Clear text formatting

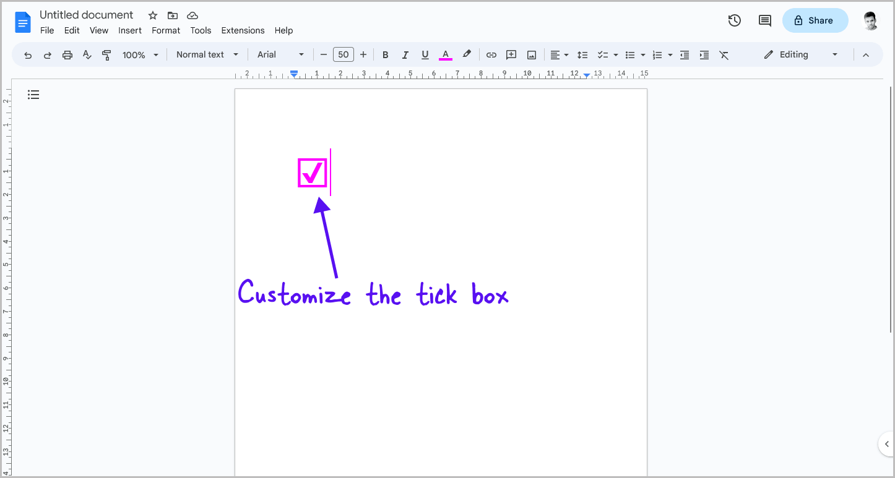(x=724, y=54)
